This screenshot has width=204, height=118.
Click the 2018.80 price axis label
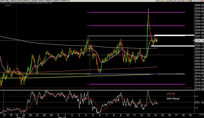199,73
